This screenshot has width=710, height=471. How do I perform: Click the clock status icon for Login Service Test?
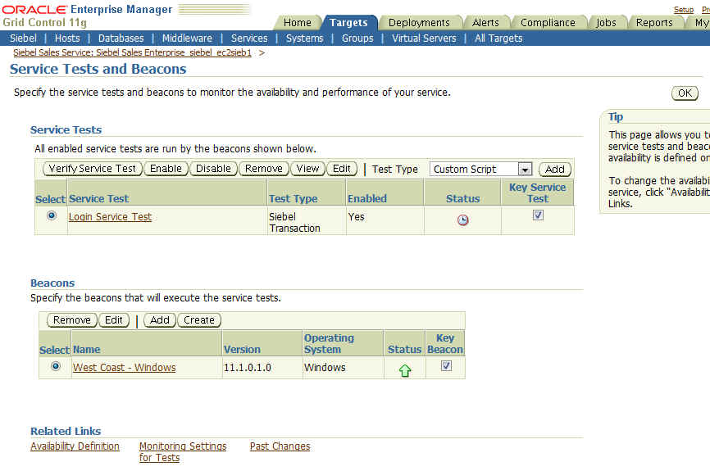(x=462, y=220)
